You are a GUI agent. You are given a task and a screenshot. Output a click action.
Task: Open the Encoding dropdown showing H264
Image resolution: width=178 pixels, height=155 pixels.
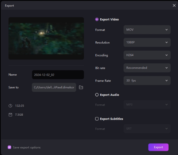147,55
